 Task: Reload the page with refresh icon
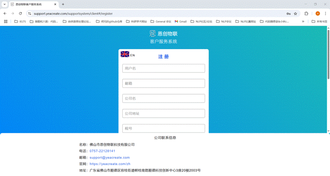click(20, 13)
